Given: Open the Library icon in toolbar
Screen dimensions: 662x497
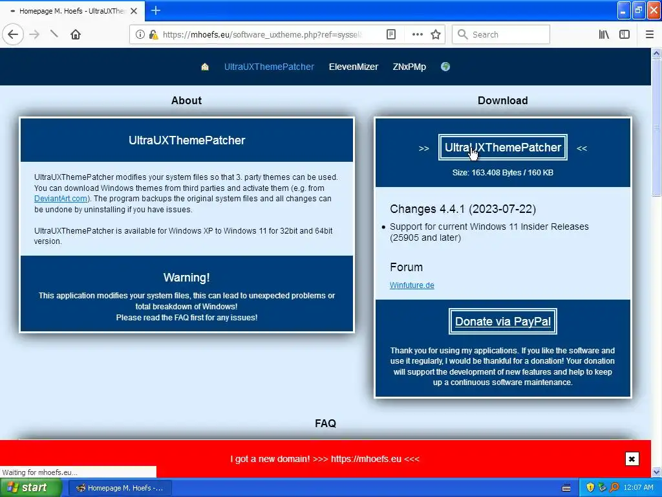Looking at the screenshot, I should tap(604, 35).
